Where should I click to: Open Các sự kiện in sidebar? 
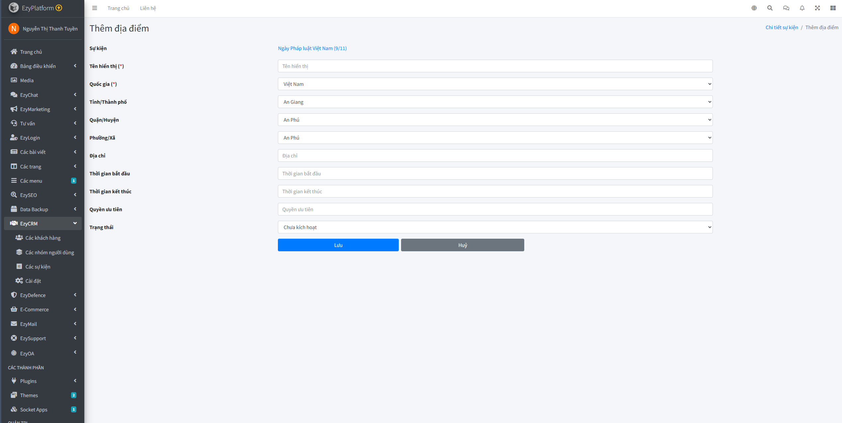point(38,267)
